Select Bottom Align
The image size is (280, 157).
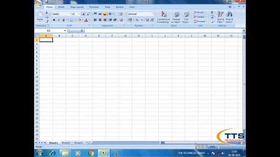point(105,14)
